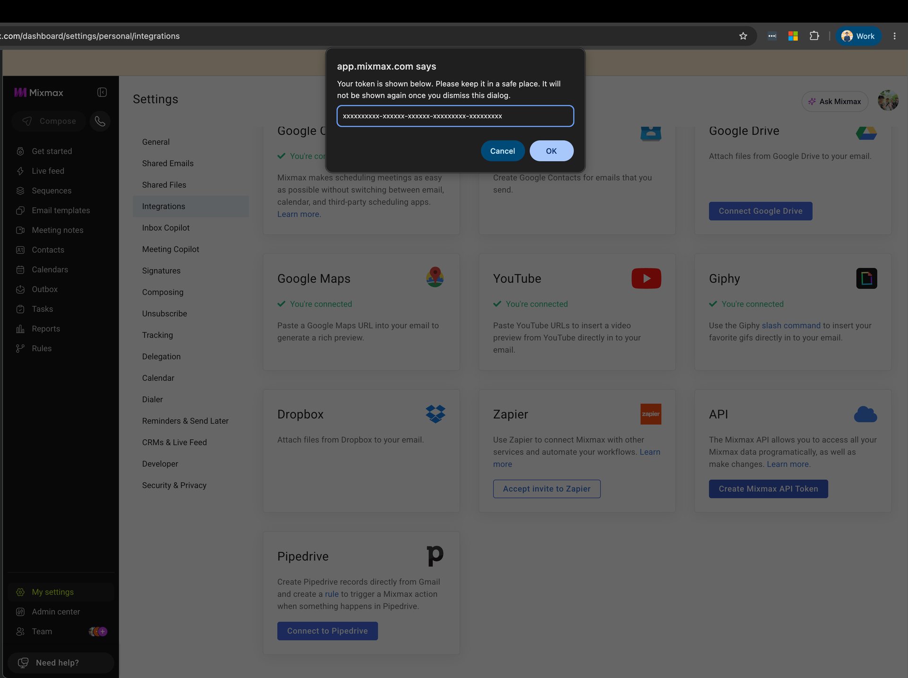
Task: Open Meeting notes
Action: (x=57, y=230)
